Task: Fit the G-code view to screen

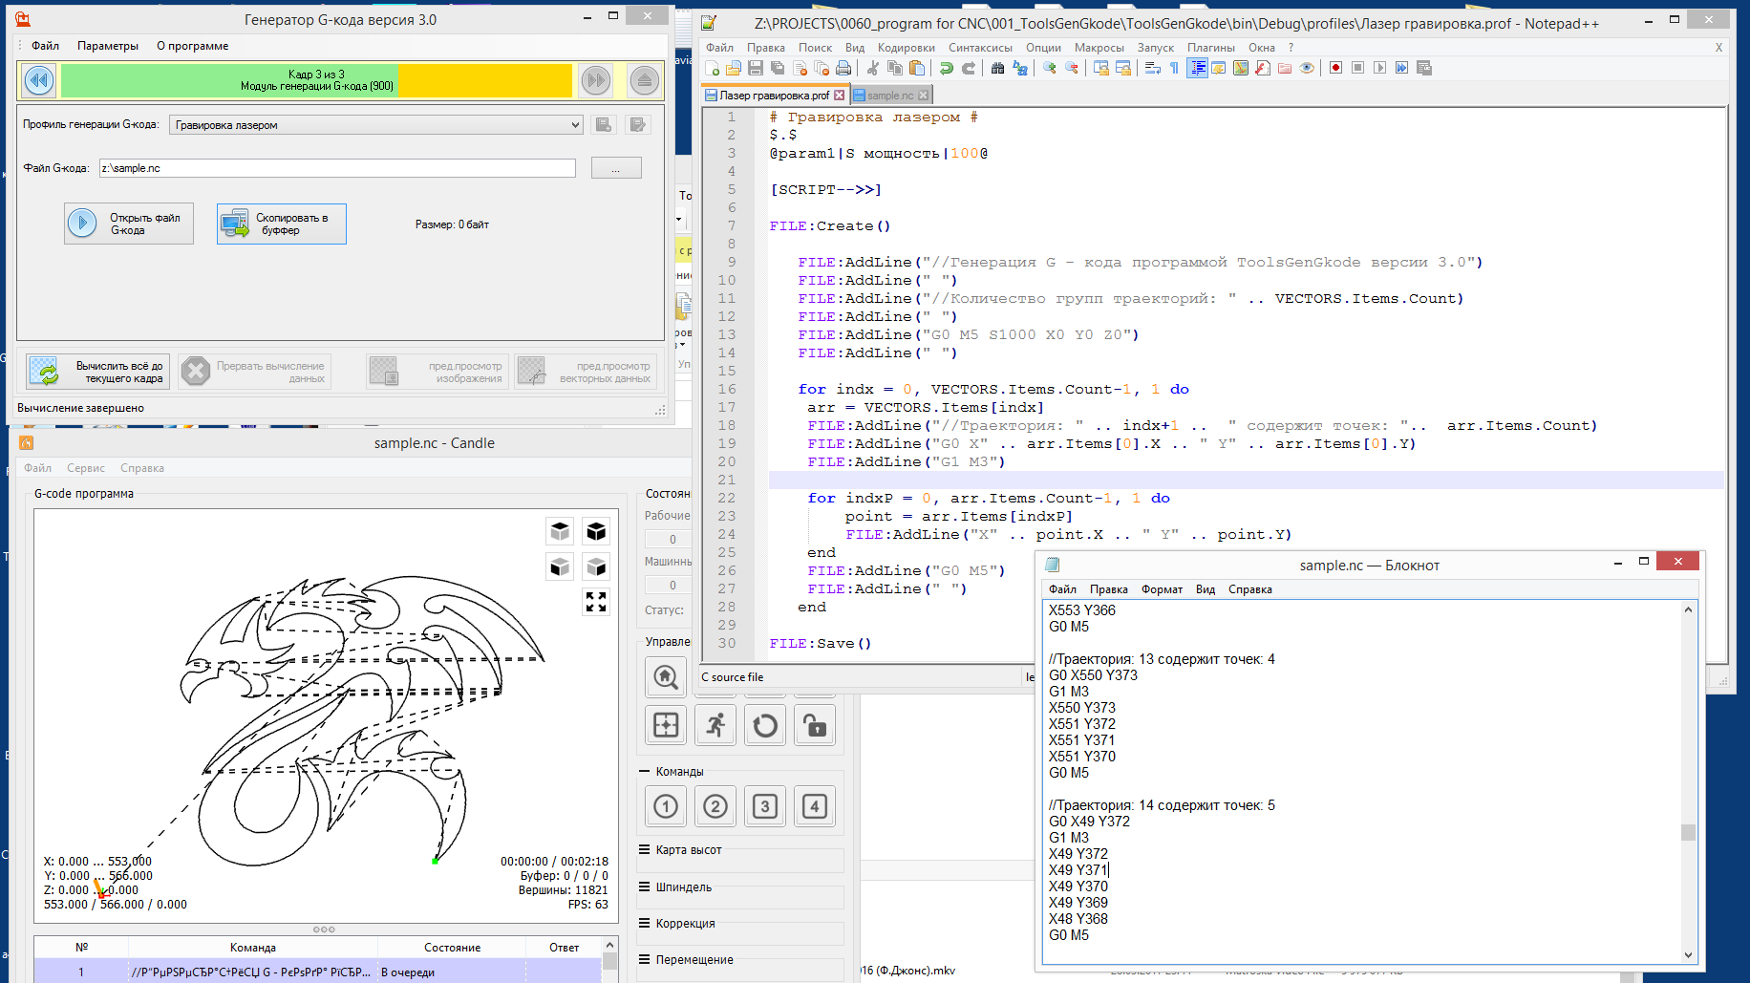Action: (596, 602)
